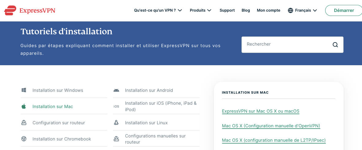Click the ExpressVPN wordmark

[x=37, y=11]
